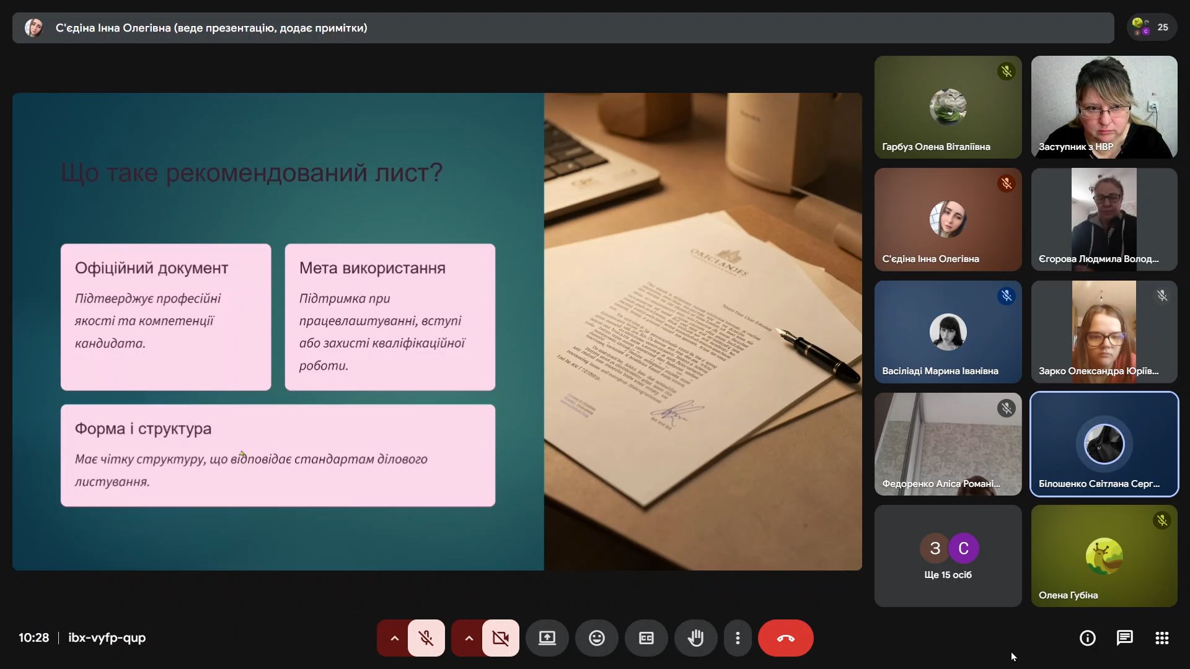The height and width of the screenshot is (669, 1190).
Task: Raise hand in the meeting
Action: pos(695,638)
